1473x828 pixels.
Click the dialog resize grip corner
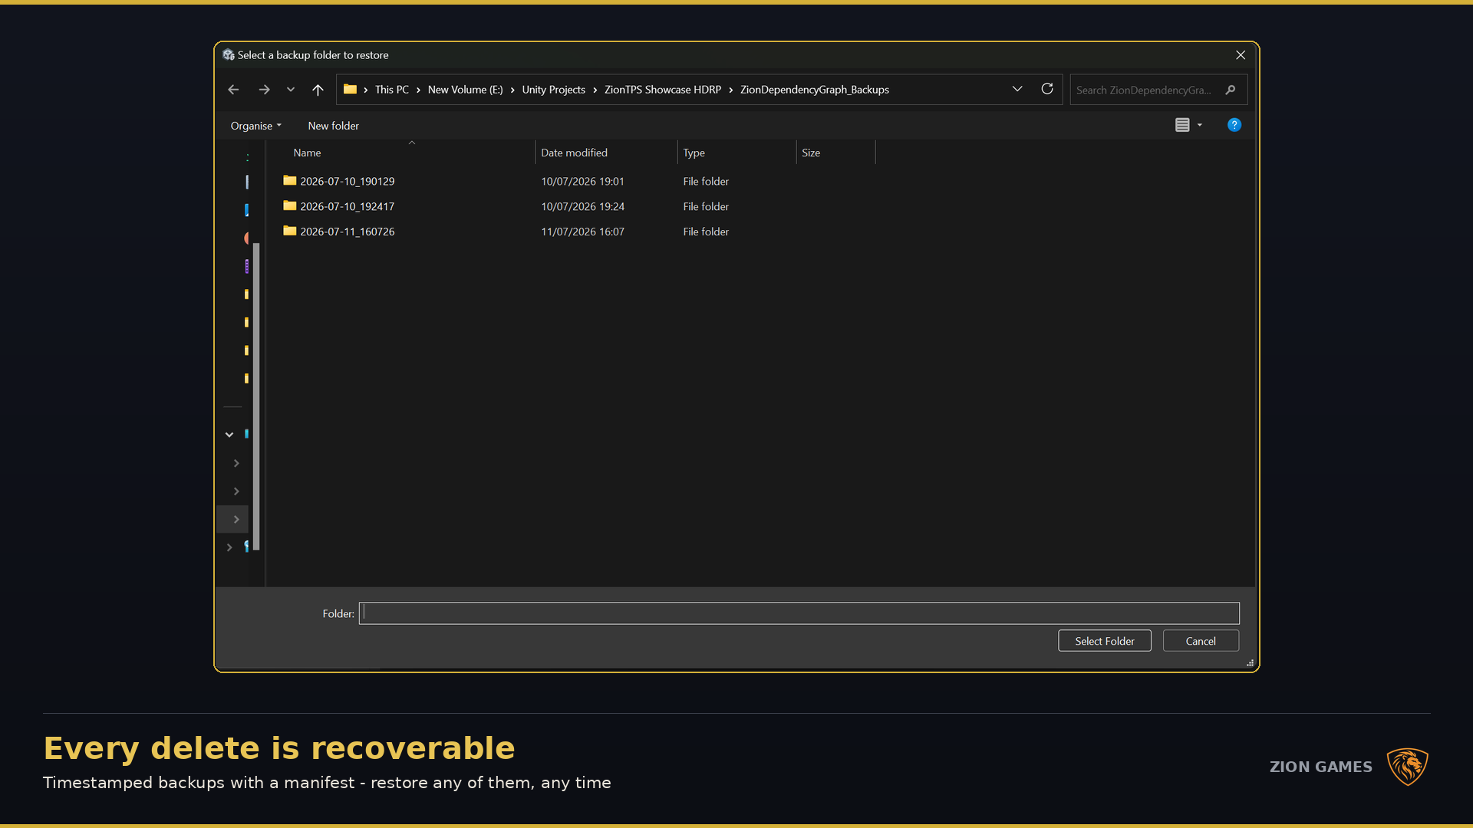pyautogui.click(x=1250, y=663)
